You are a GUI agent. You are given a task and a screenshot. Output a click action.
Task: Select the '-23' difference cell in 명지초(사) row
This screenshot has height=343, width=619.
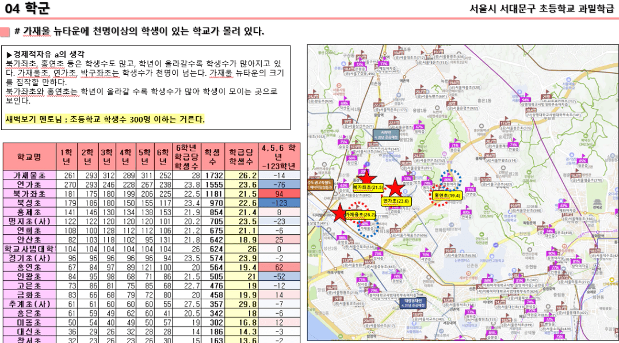[279, 222]
